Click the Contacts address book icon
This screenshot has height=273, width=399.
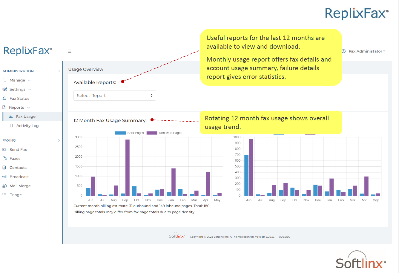[x=4, y=168]
